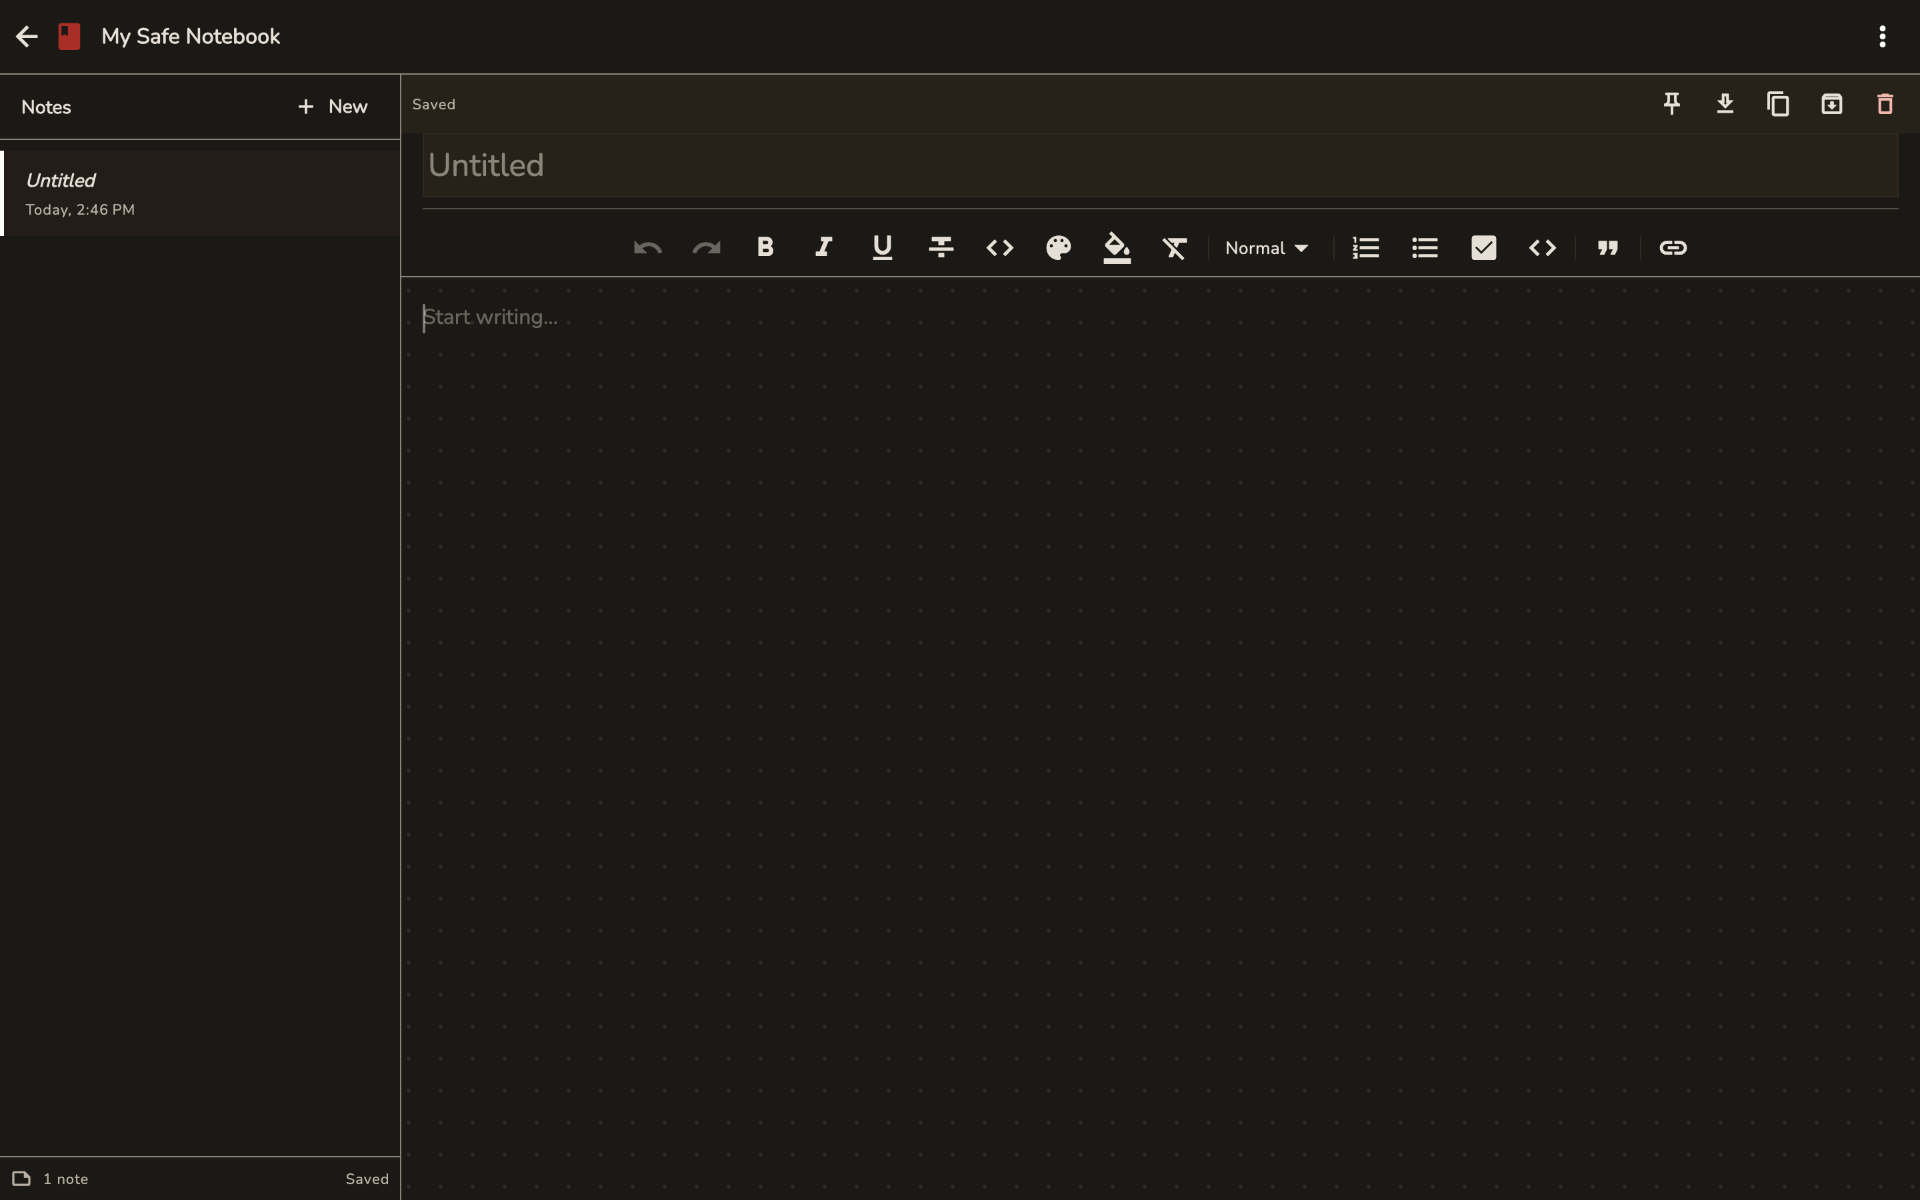
Task: Open the Normal paragraph style dropdown
Action: [x=1265, y=247]
